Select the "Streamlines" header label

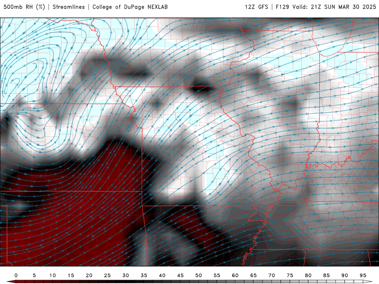pos(69,7)
